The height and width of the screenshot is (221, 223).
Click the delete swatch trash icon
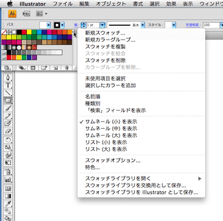(67, 68)
